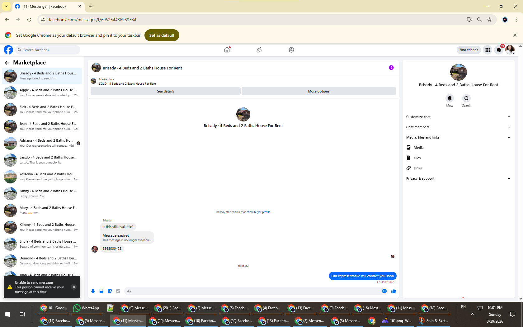Dismiss the Unable to send message toast
Viewport: 523px width, 327px height.
[74, 287]
